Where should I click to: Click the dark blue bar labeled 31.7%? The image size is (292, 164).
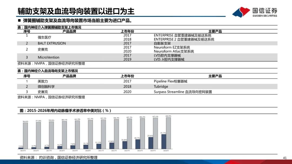point(164,142)
